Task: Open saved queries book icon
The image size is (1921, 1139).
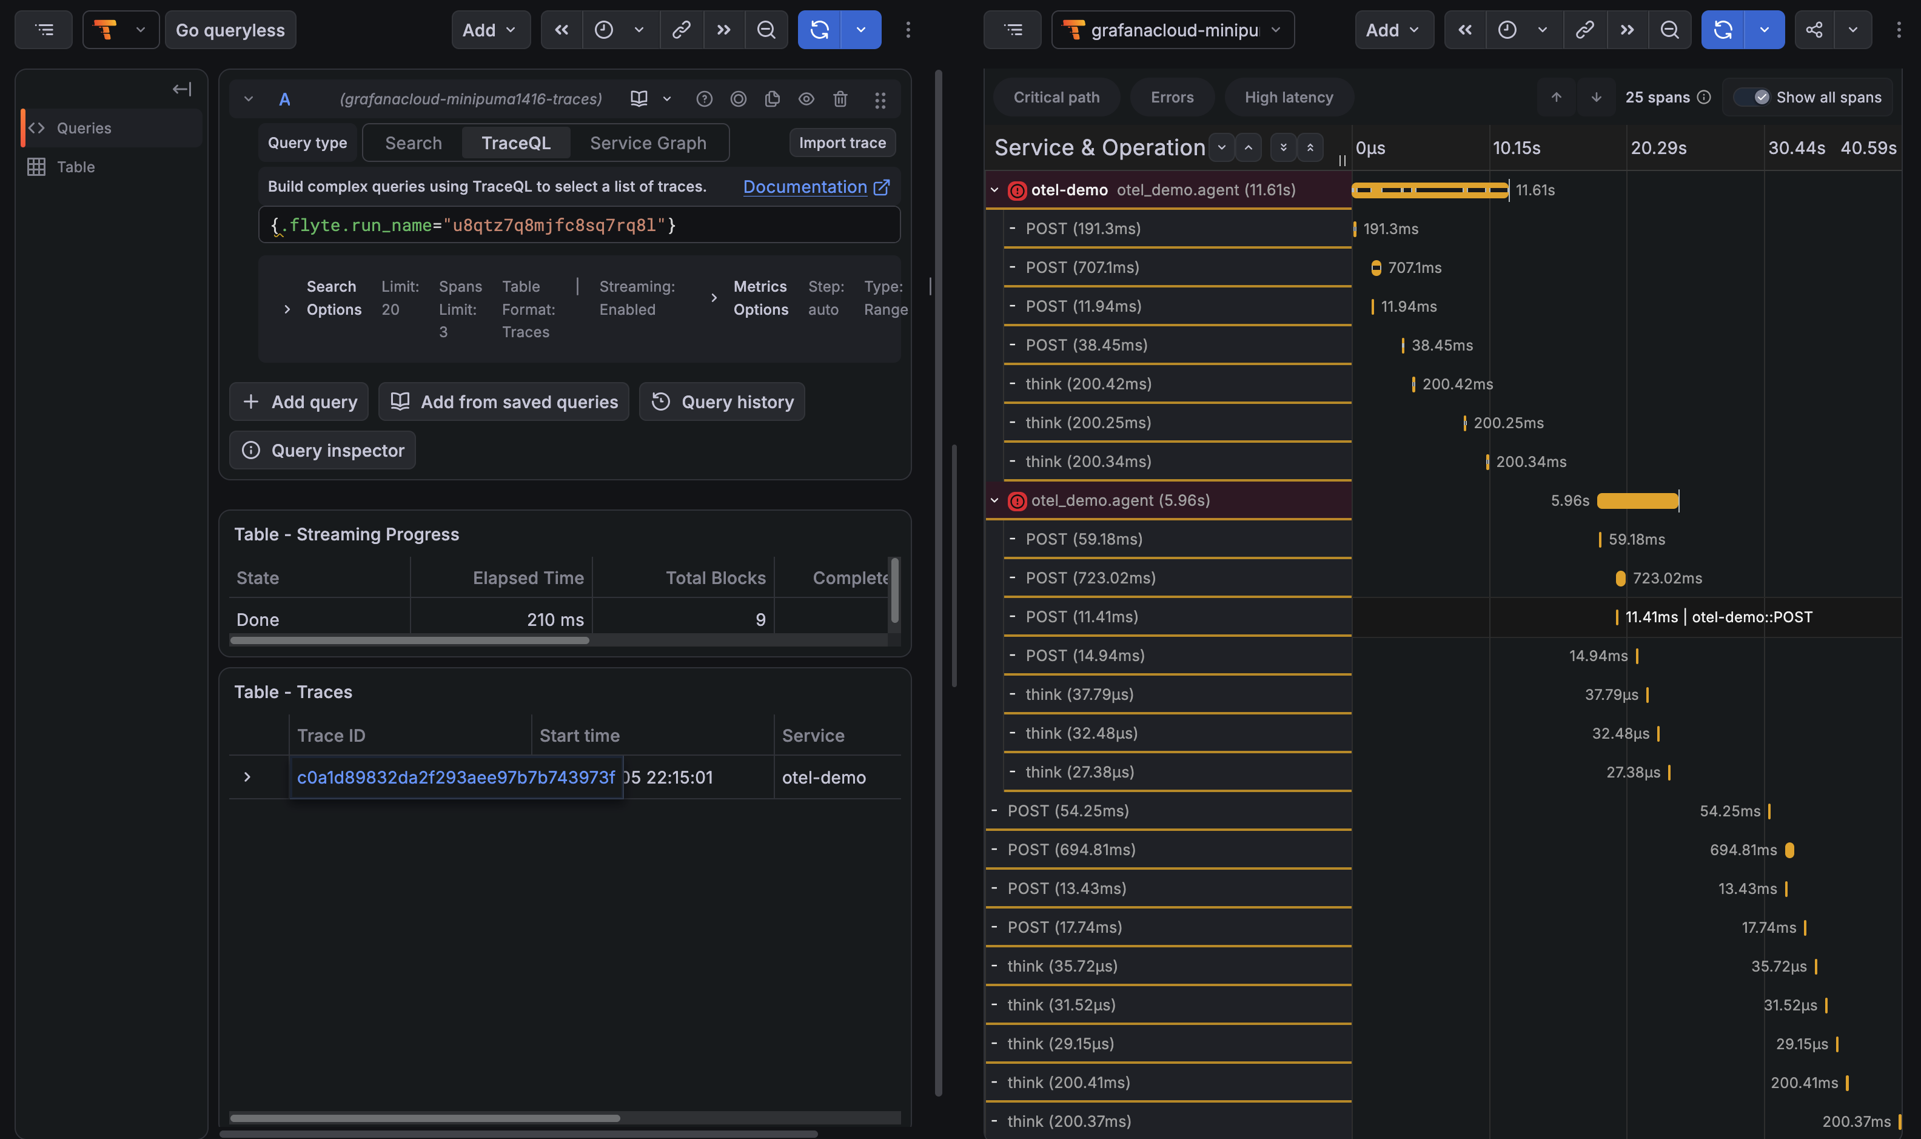Action: tap(639, 99)
